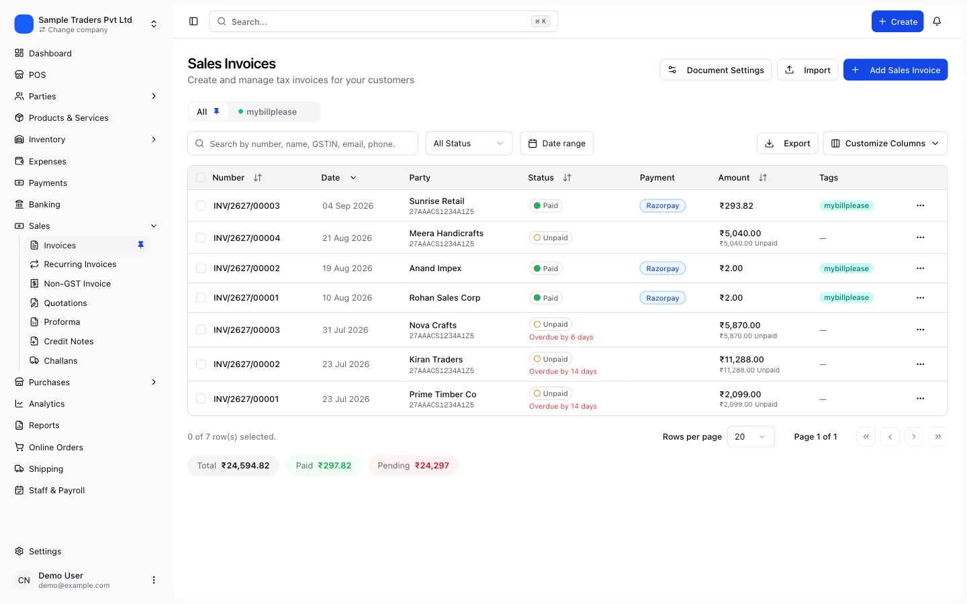Open the notifications bell

pyautogui.click(x=937, y=21)
